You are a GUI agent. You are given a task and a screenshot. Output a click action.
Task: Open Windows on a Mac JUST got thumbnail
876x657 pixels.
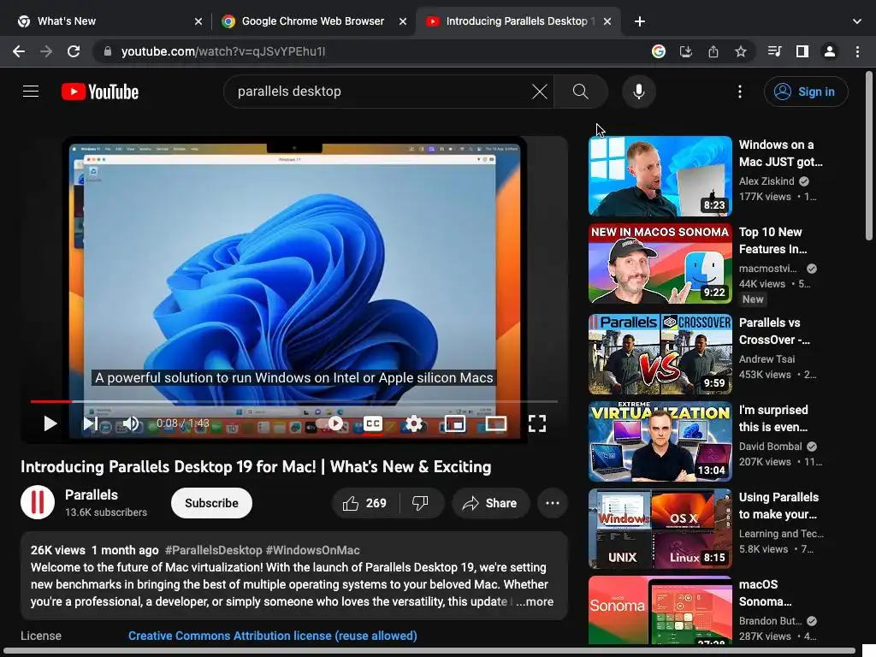click(x=660, y=176)
